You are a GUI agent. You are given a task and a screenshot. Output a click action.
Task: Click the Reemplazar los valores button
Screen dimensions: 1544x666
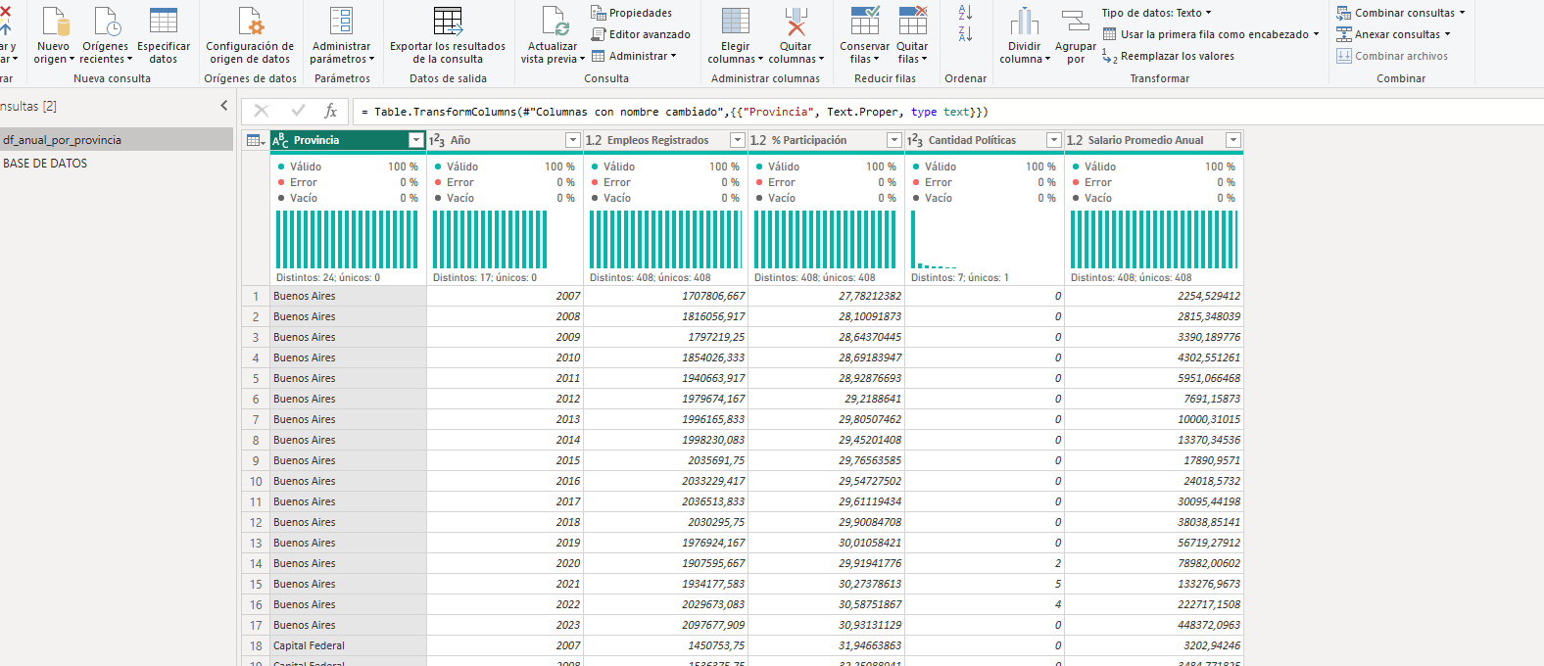[1176, 57]
